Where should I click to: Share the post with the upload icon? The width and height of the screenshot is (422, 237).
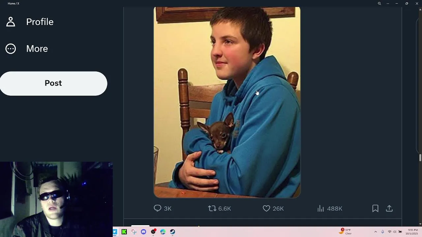click(389, 208)
